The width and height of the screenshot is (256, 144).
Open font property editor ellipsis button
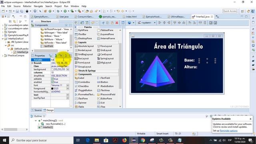[68, 85]
